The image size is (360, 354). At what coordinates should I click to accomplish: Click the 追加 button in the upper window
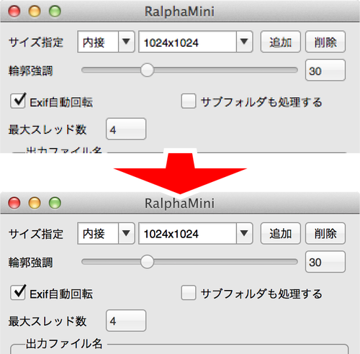(x=280, y=42)
